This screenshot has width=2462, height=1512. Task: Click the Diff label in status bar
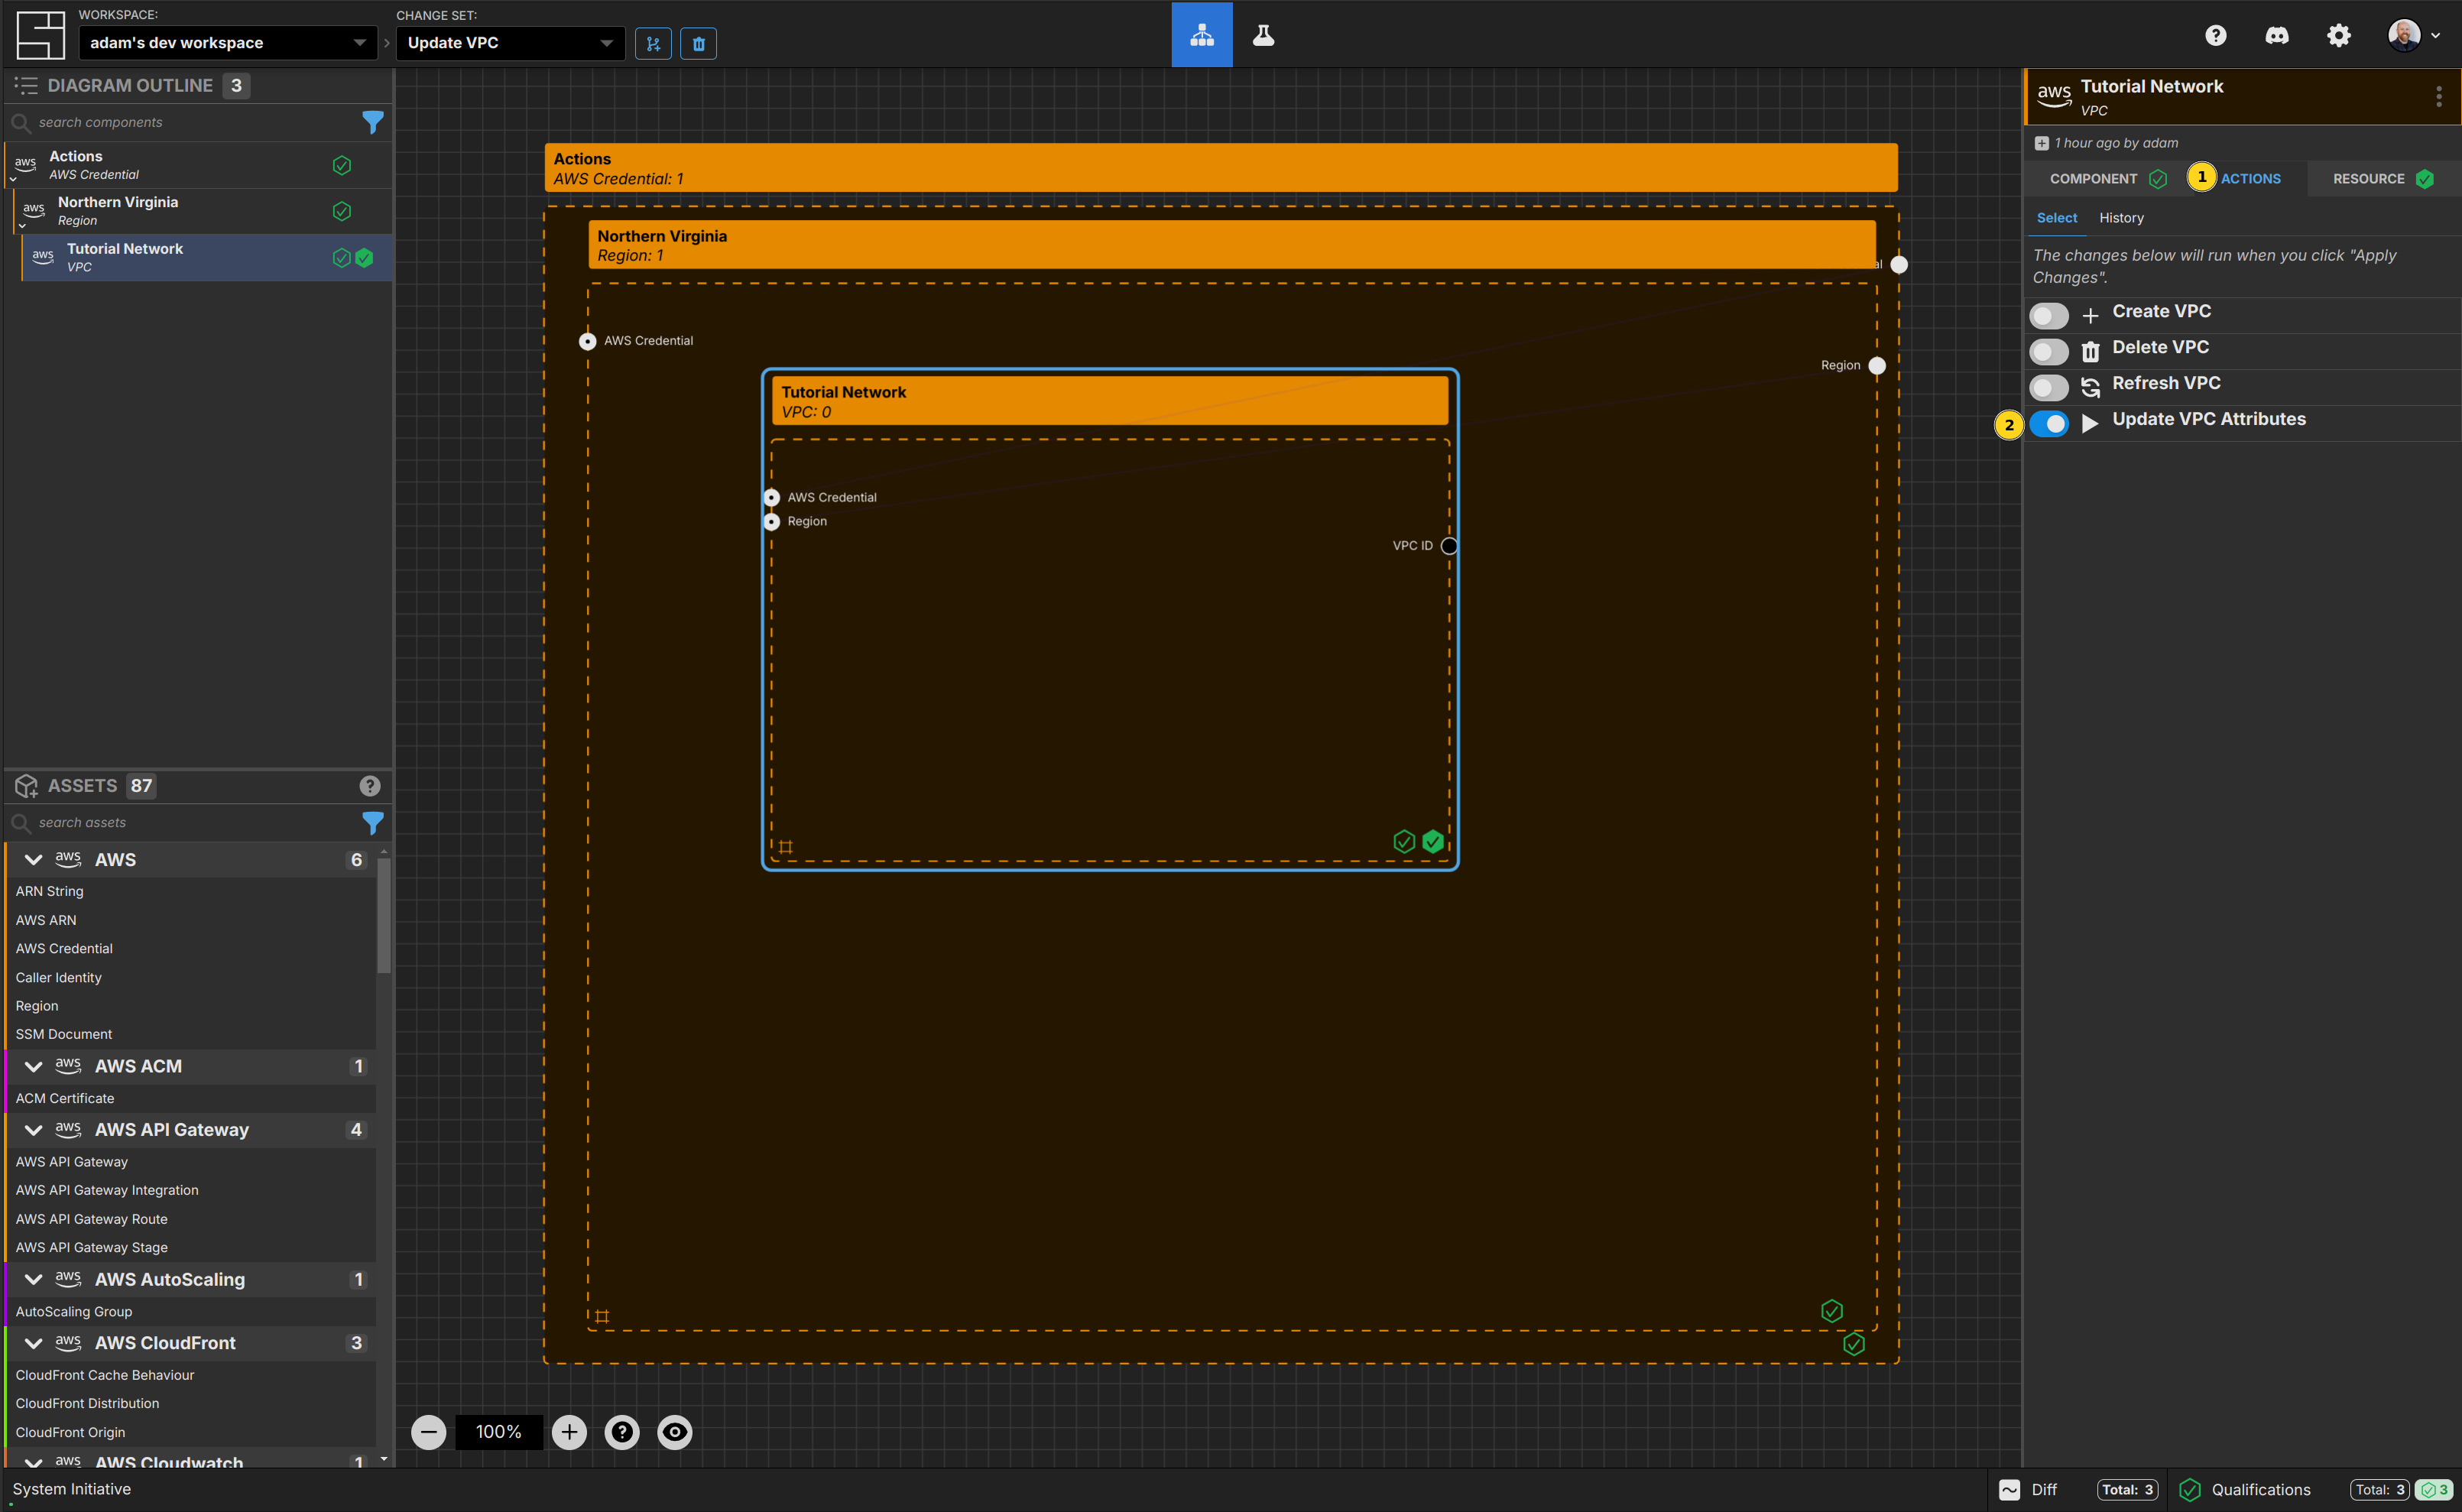[x=2044, y=1489]
